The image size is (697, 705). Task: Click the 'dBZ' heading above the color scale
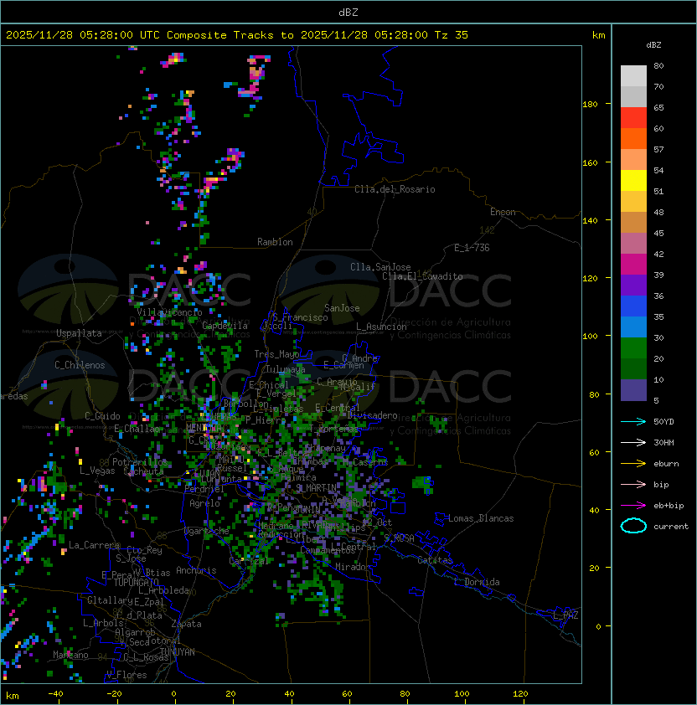653,45
